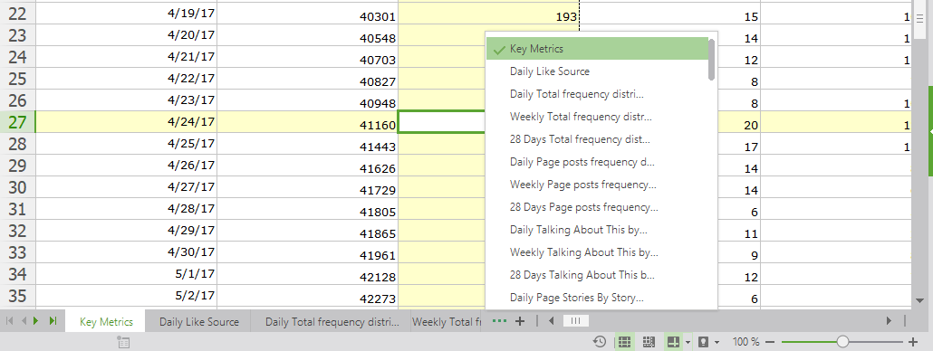The image size is (933, 351).
Task: Choose Daily Page posts frequency d... entry
Action: pos(598,162)
